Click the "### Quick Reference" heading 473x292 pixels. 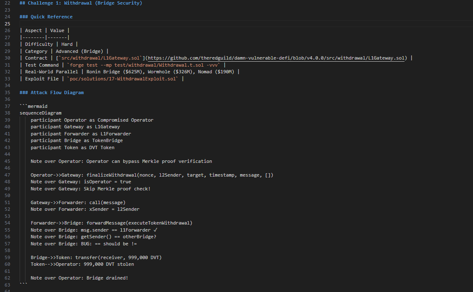click(x=46, y=17)
